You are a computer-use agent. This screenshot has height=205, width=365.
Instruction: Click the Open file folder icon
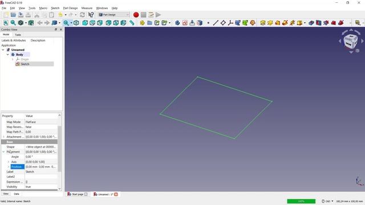(x=13, y=15)
